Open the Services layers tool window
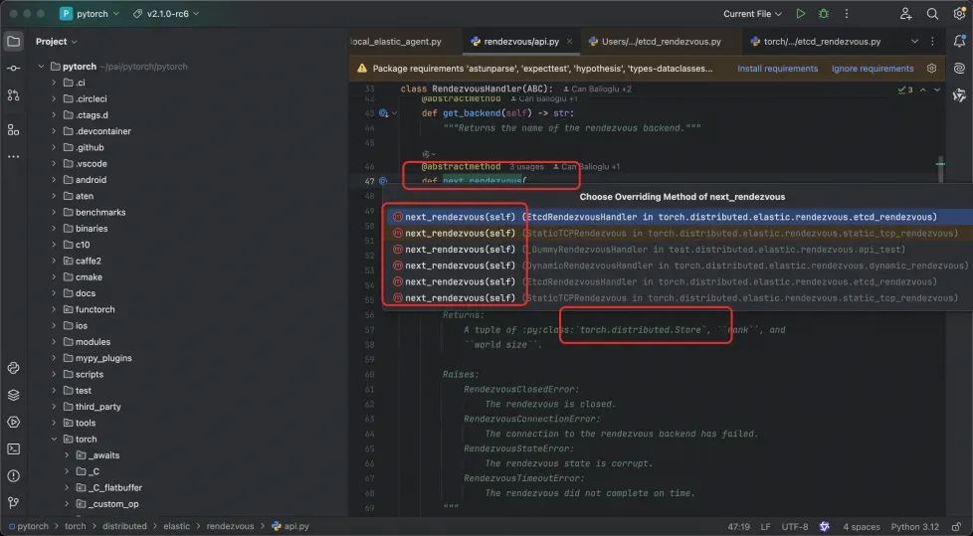 tap(13, 395)
